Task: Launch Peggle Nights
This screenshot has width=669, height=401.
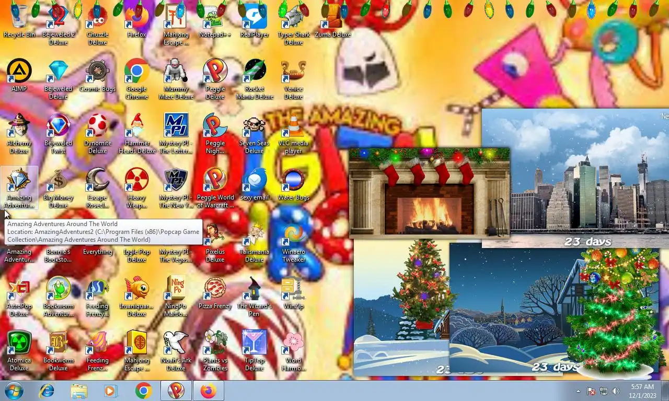Action: [x=215, y=134]
